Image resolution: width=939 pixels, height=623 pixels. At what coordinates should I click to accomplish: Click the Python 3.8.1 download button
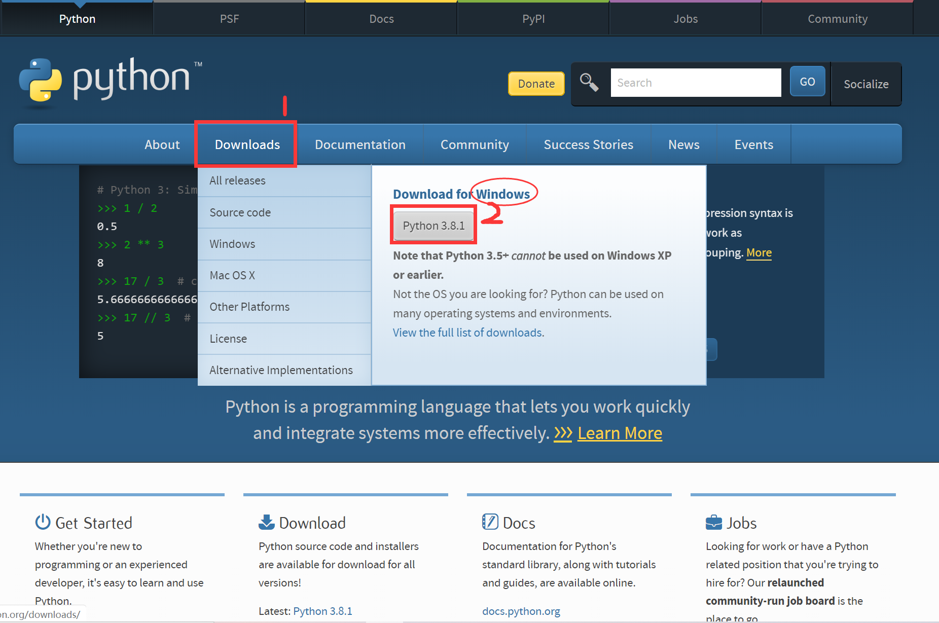[433, 225]
